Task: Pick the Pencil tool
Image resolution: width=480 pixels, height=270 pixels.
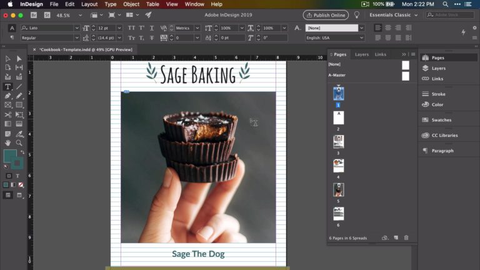Action: (x=19, y=96)
